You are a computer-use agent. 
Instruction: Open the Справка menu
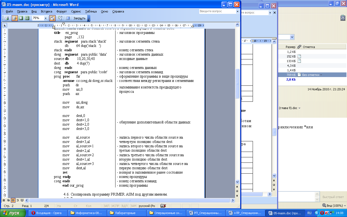tap(118, 11)
